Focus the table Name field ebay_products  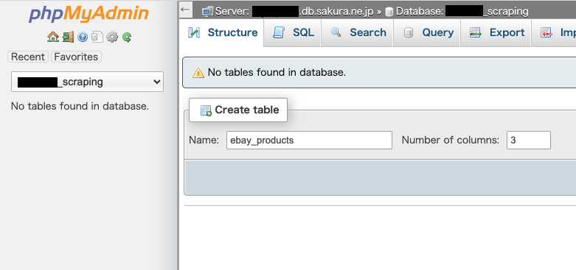[x=309, y=141]
